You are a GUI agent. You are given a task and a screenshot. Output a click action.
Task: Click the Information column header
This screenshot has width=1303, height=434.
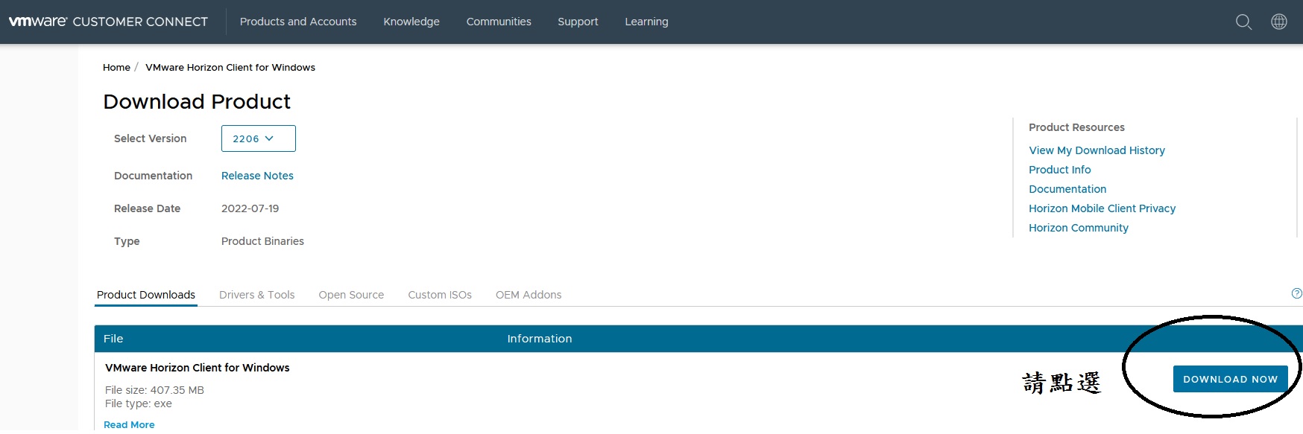coord(540,339)
